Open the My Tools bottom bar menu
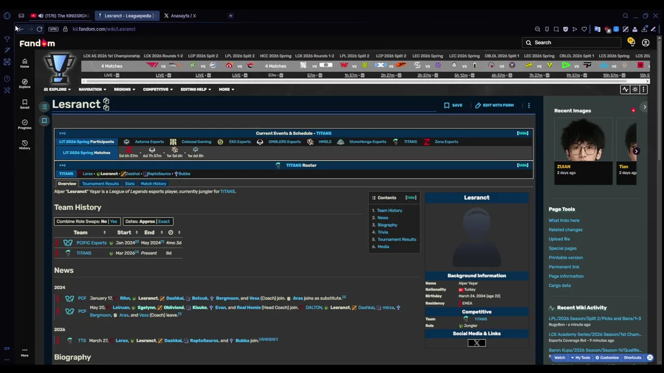The height and width of the screenshot is (373, 664). (580, 357)
